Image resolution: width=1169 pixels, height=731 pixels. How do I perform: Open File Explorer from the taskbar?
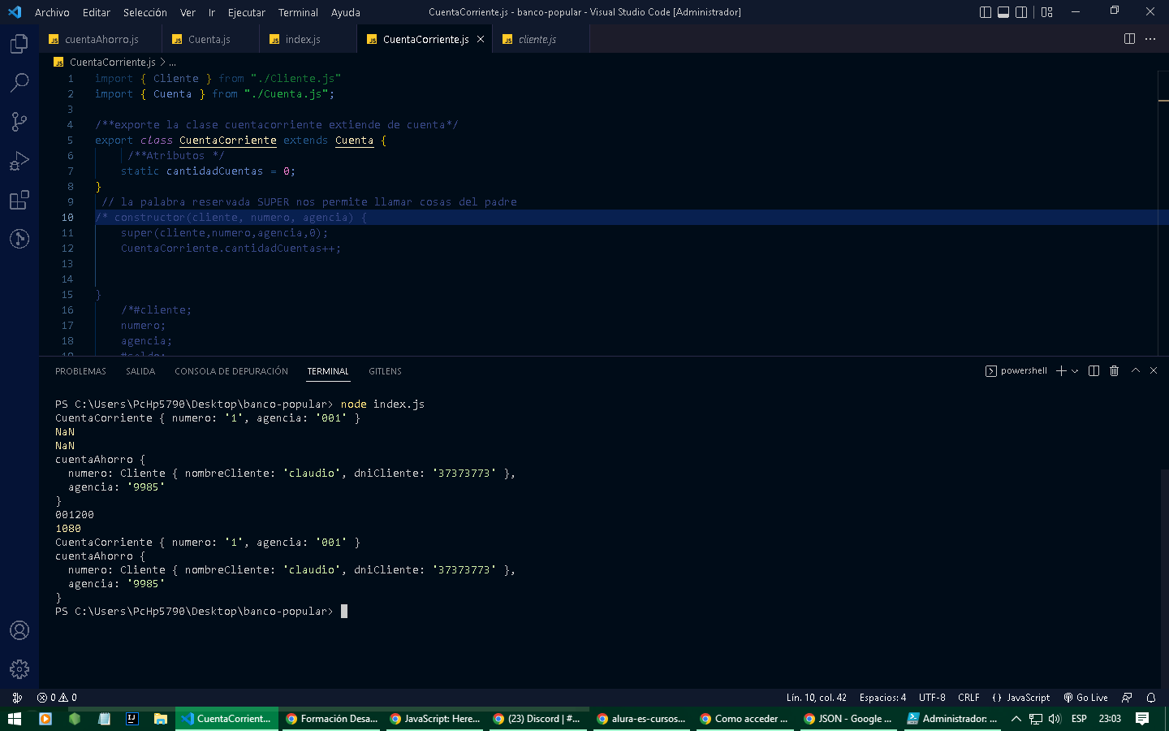pos(161,719)
